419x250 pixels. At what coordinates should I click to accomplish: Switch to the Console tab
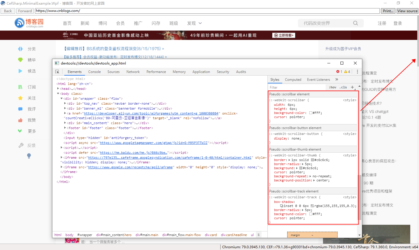[95, 72]
